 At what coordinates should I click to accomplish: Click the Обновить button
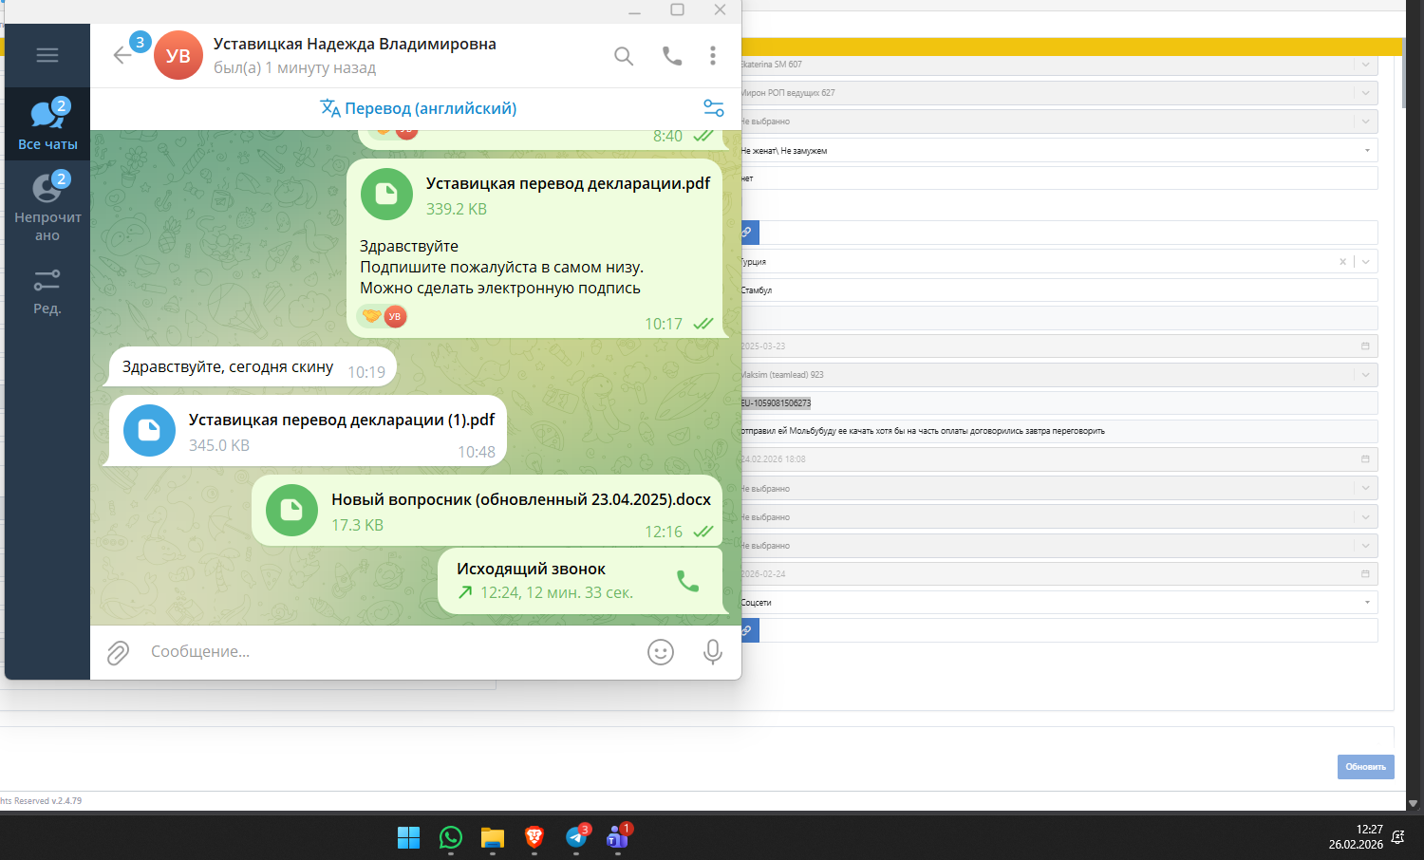[1365, 767]
